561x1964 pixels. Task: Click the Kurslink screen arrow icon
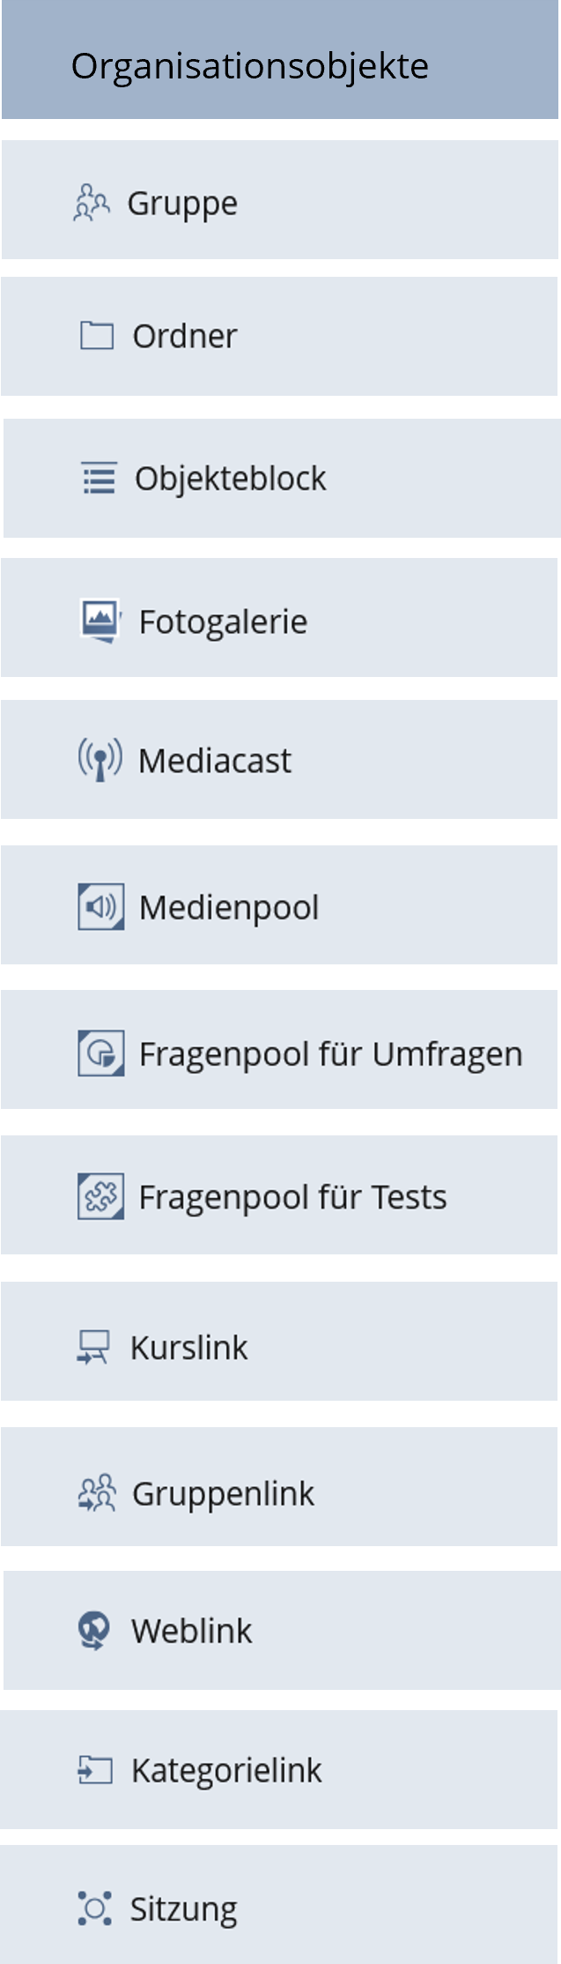point(93,1347)
